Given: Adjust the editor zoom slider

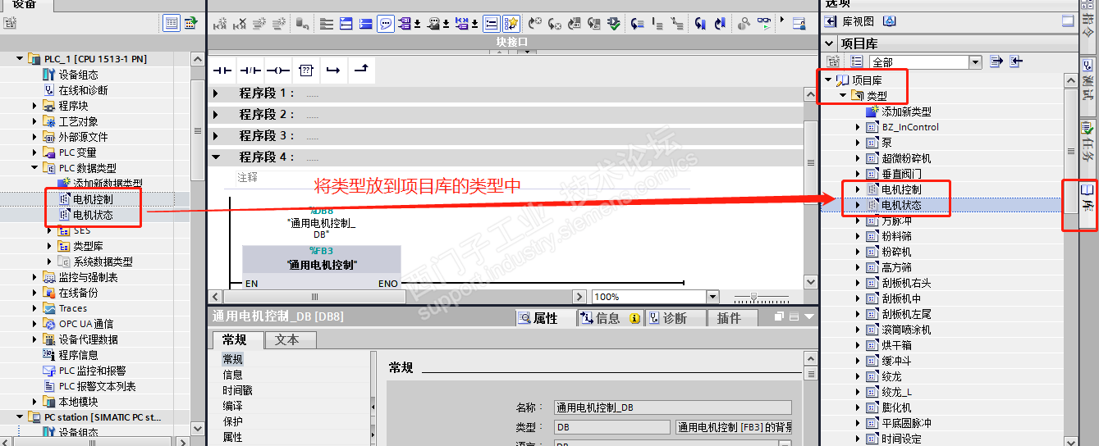Looking at the screenshot, I should click(x=753, y=297).
